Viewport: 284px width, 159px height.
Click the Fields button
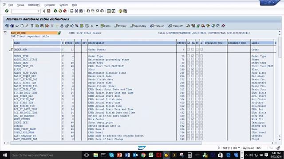[106, 26]
